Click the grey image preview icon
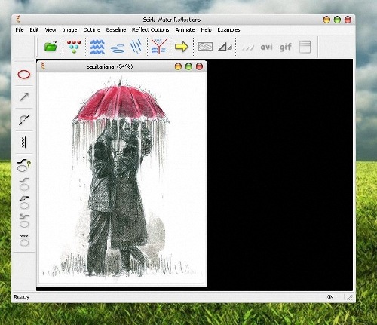377x325 pixels. pyautogui.click(x=205, y=47)
